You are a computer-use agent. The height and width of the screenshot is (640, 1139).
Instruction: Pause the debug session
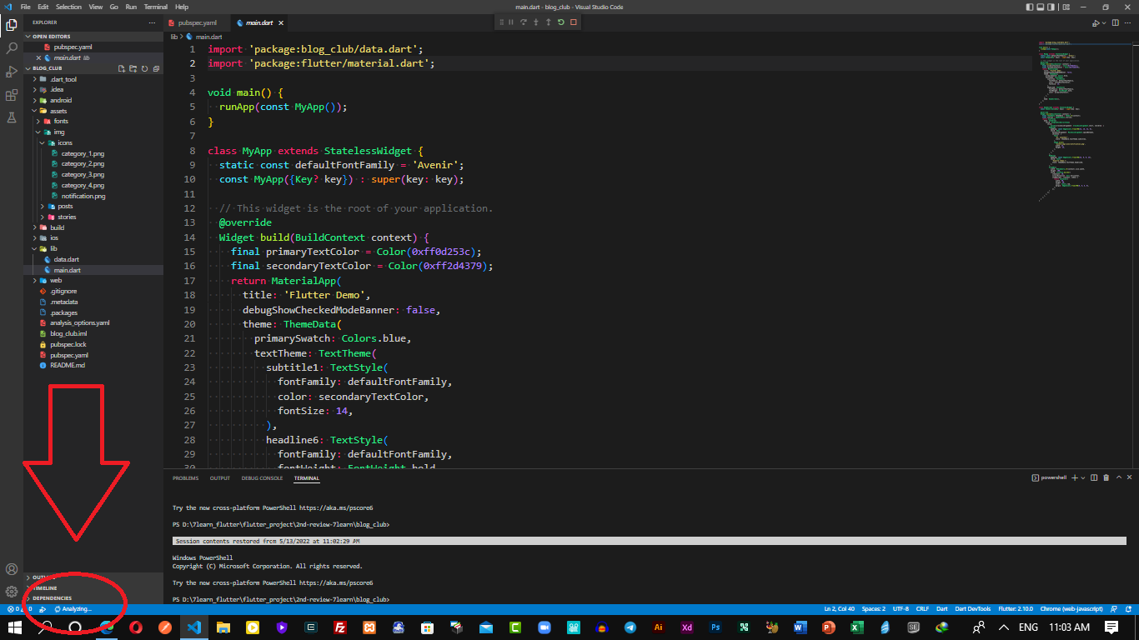pyautogui.click(x=511, y=22)
